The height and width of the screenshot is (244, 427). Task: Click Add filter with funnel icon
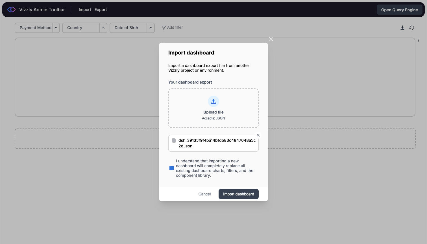172,27
